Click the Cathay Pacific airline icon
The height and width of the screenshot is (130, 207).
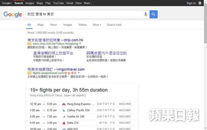64,110
